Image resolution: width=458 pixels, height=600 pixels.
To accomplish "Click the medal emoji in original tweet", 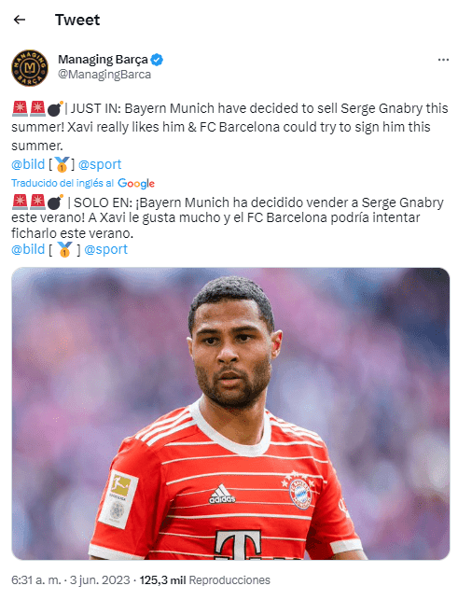I will (x=62, y=164).
